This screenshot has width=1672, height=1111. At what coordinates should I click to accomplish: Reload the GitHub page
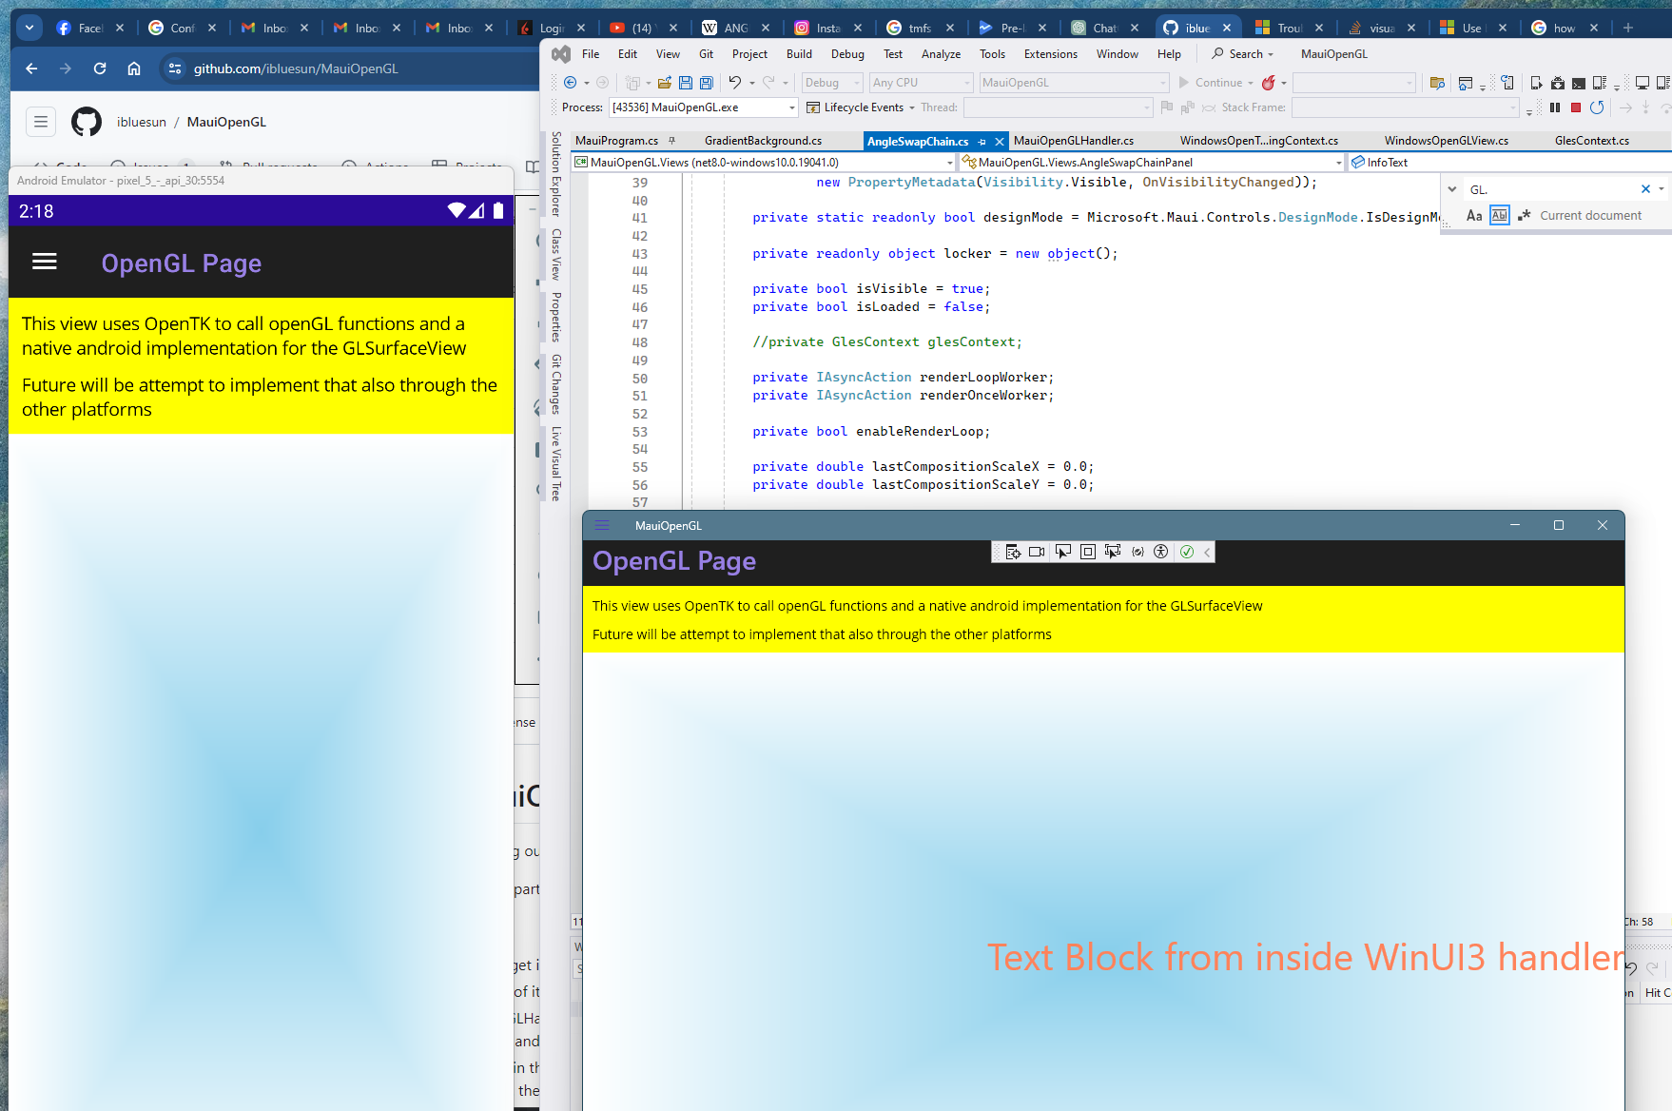click(100, 68)
